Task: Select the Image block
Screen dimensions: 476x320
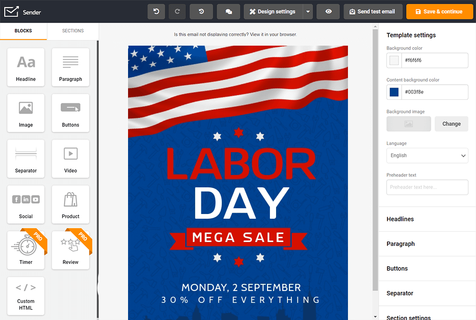Action: (x=26, y=113)
